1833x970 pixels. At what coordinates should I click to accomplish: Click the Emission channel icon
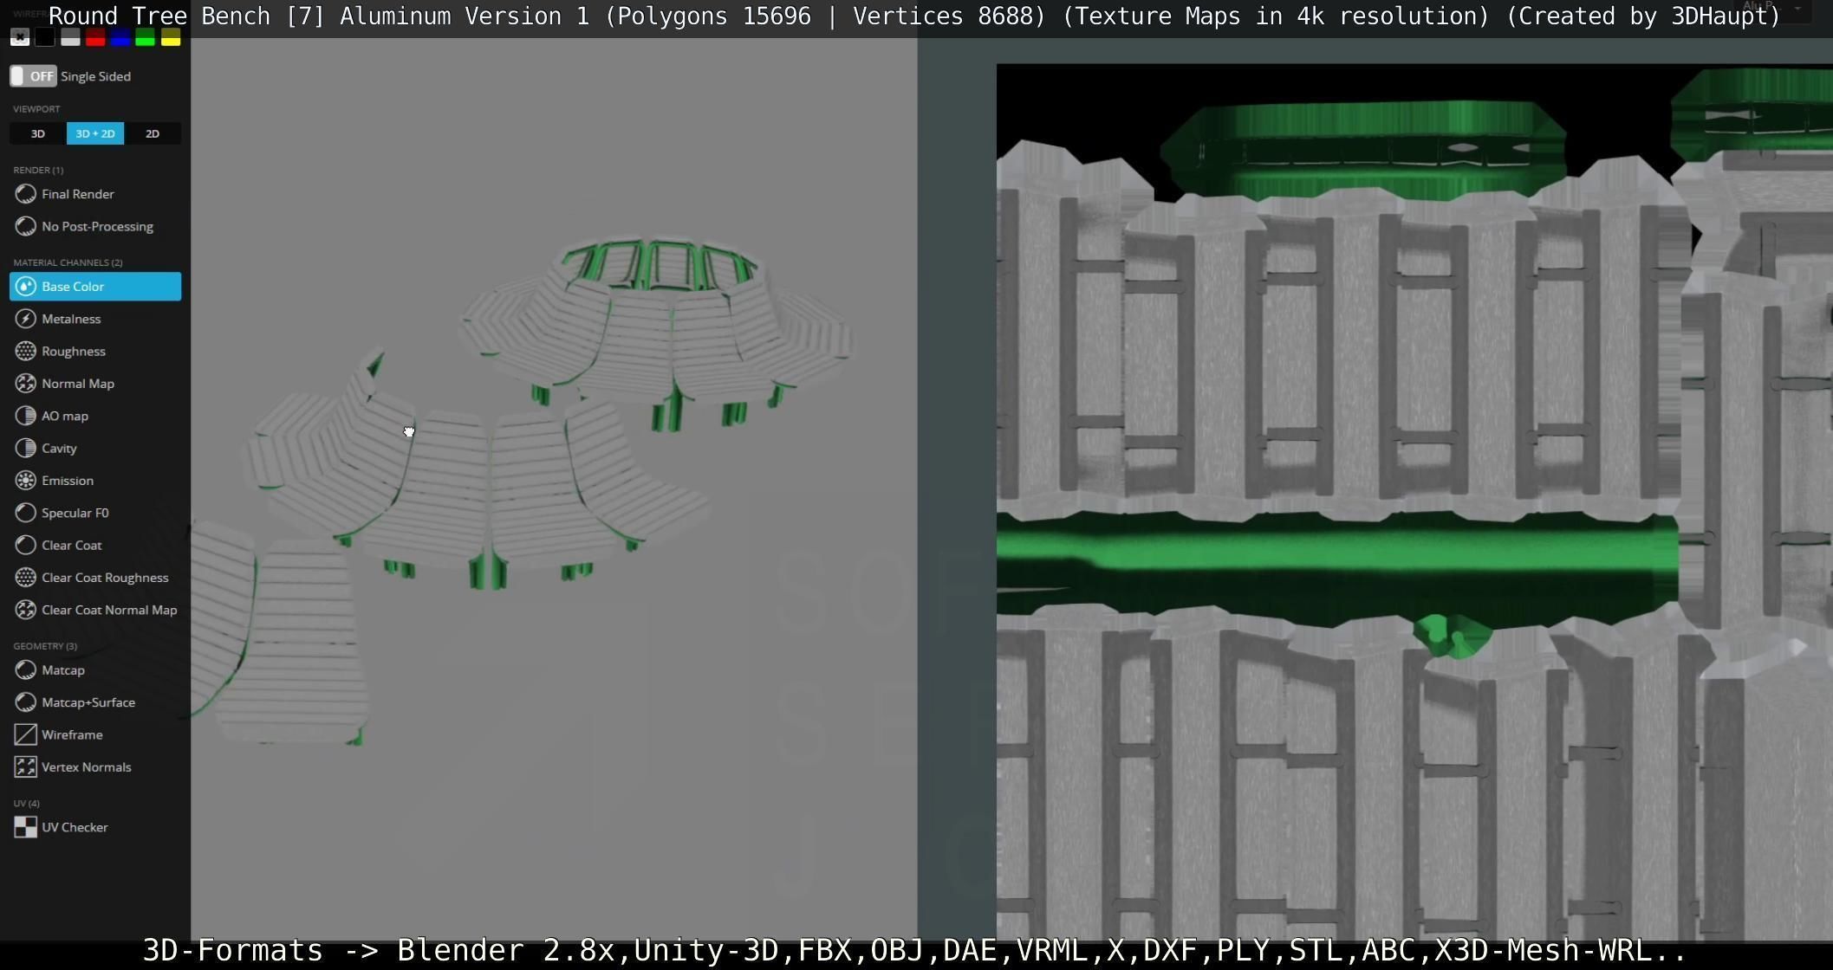26,481
